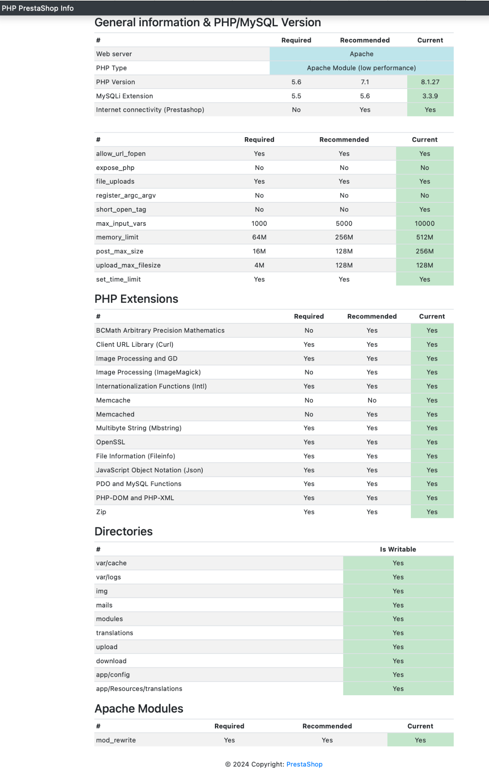Click the Is Writable column header

398,549
